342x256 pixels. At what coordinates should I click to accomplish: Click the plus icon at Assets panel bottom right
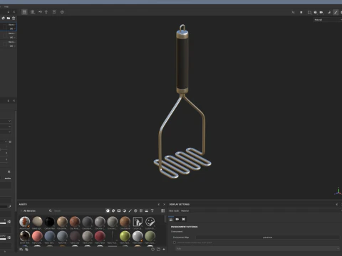click(164, 249)
